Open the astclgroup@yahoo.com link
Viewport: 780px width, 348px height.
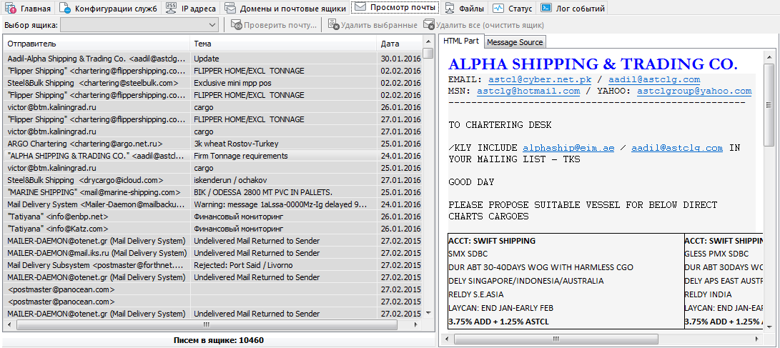694,91
